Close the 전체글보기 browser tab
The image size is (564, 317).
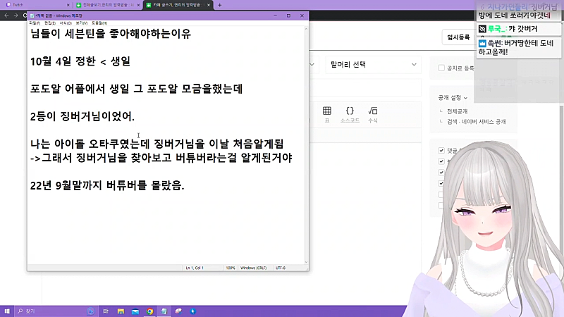pos(138,5)
